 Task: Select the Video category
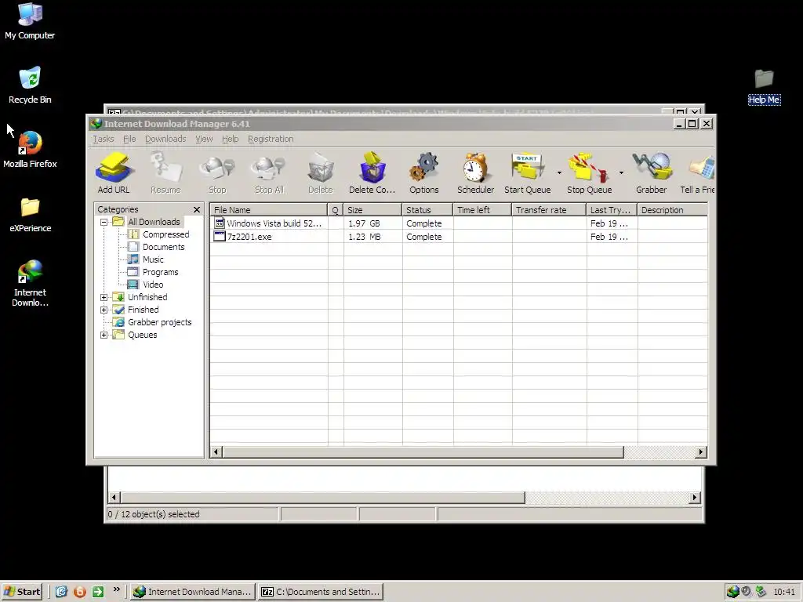(x=153, y=285)
